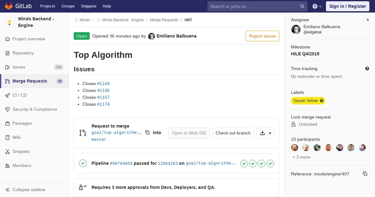Open commit 129b4263 link
This screenshot has height=197, width=375.
coord(168,163)
